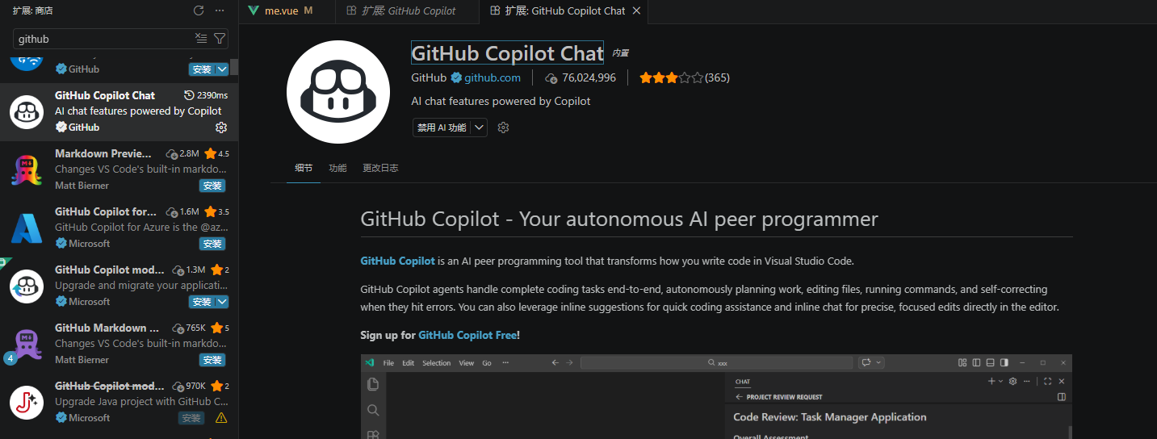Clear the extension search results
Image resolution: width=1157 pixels, height=439 pixels.
point(202,39)
